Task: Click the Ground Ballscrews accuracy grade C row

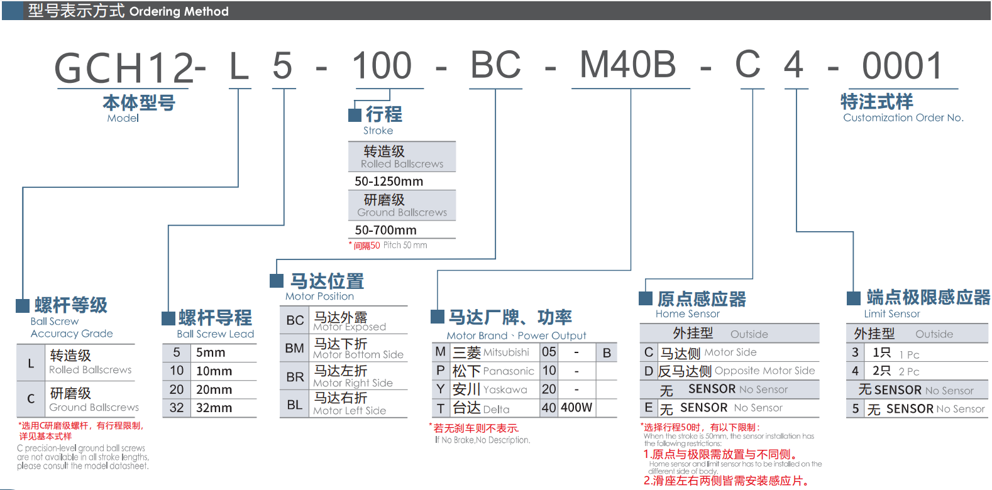Action: coord(76,399)
